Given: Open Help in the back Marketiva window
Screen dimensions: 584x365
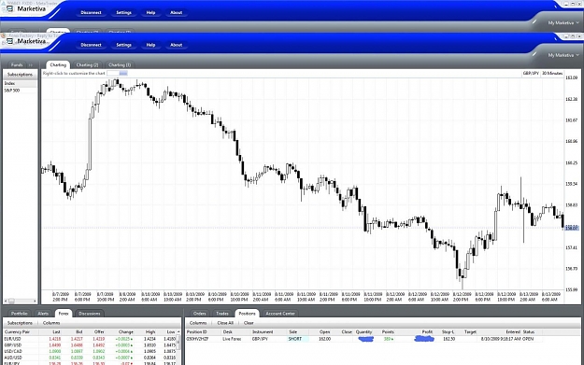Looking at the screenshot, I should [x=150, y=13].
